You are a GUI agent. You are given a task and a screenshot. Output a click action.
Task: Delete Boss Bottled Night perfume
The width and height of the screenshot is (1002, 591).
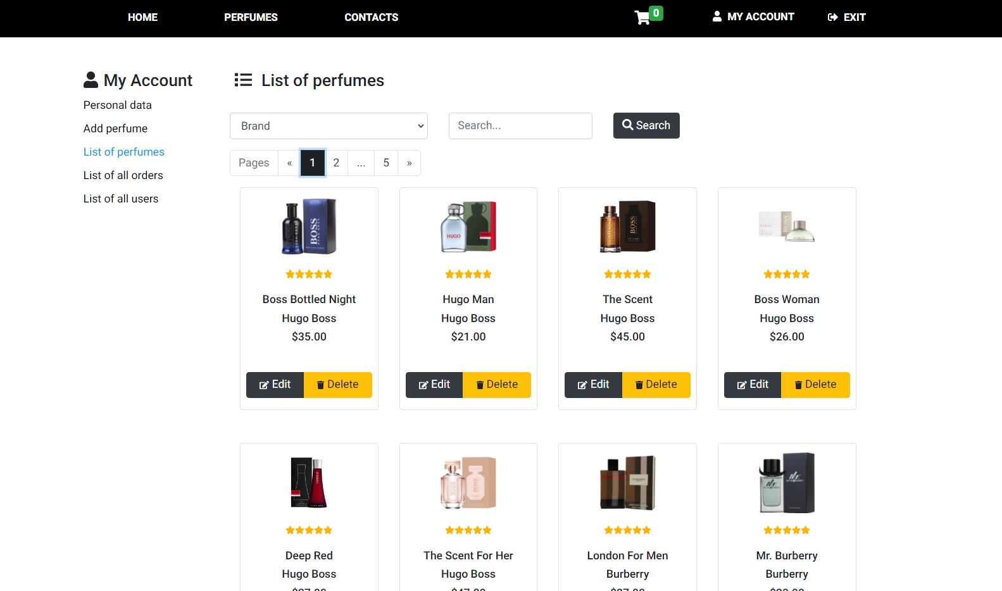338,385
